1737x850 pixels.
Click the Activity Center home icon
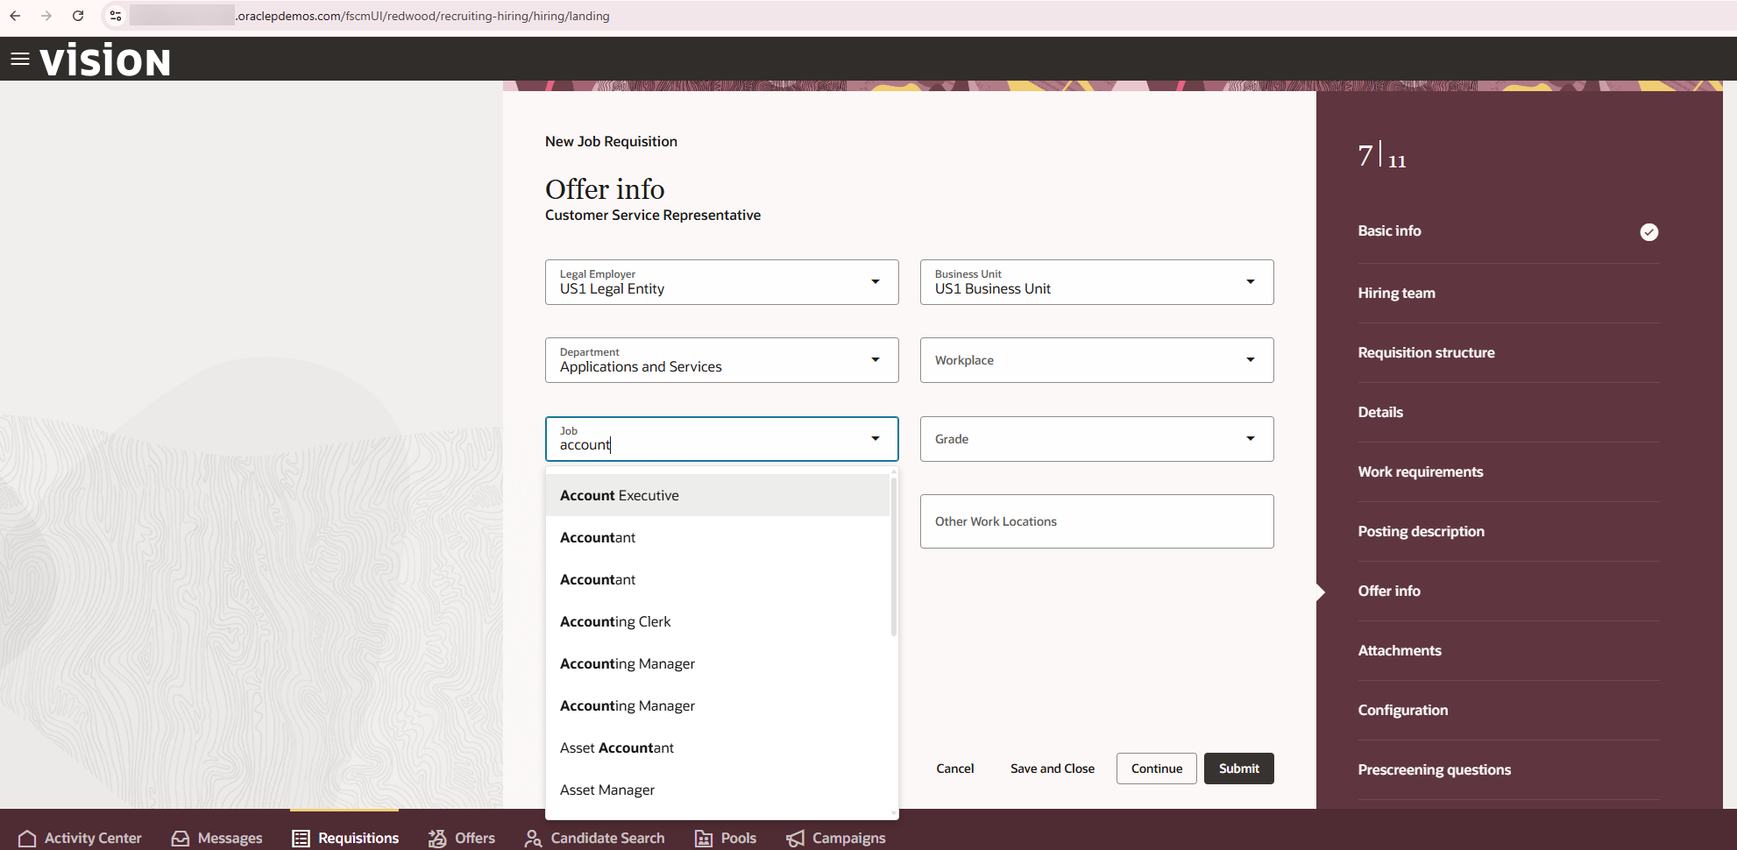click(27, 839)
